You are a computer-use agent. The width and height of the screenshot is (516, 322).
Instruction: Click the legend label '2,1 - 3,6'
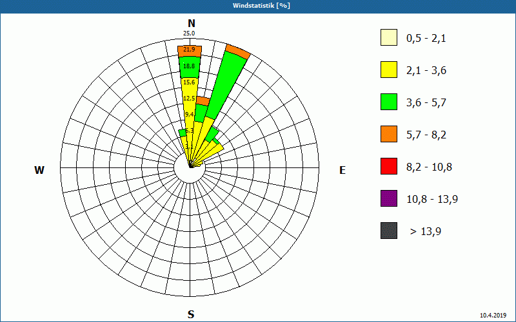tap(426, 71)
